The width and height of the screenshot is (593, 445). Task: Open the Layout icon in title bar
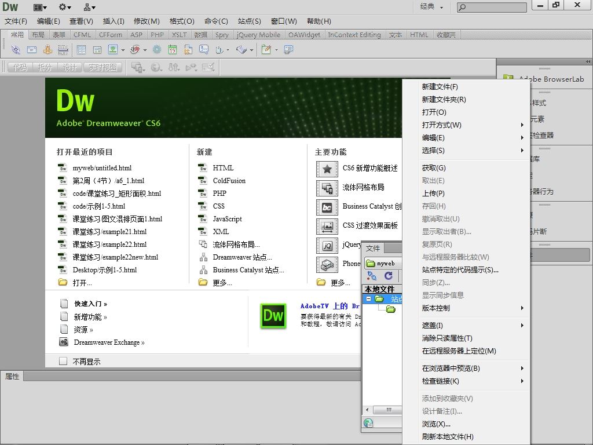(x=40, y=7)
